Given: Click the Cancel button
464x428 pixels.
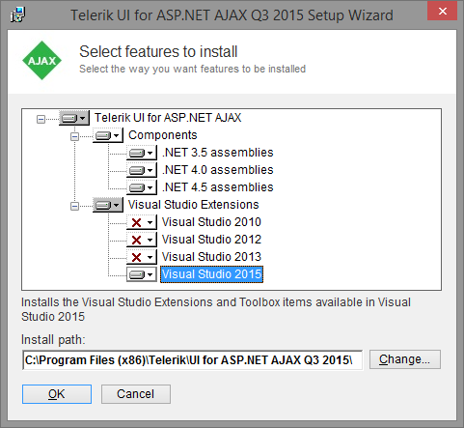Looking at the screenshot, I should coord(136,394).
